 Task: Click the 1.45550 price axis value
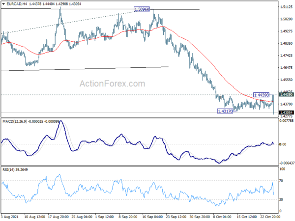point(286,80)
